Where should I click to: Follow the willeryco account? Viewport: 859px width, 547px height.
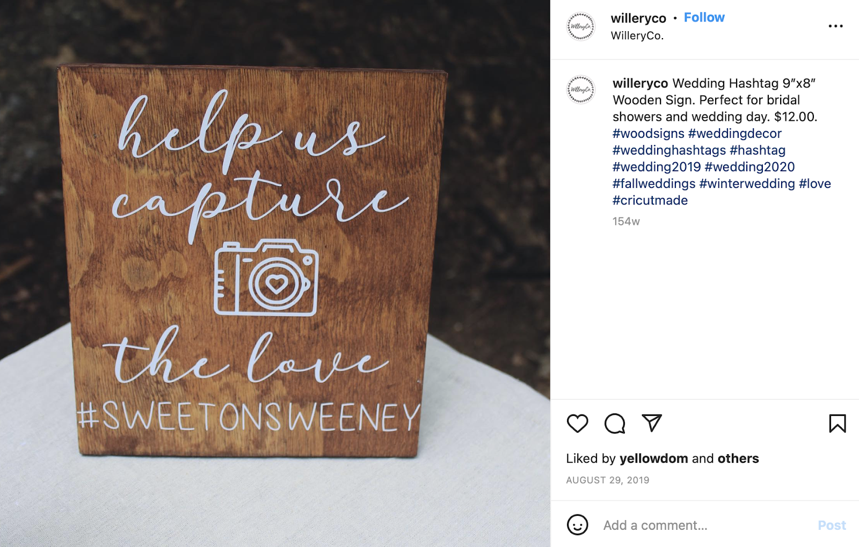pyautogui.click(x=704, y=18)
